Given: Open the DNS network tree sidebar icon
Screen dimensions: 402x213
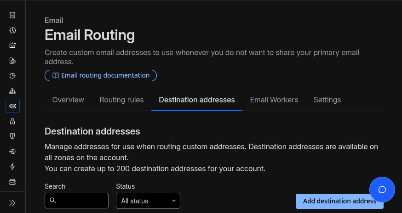Looking at the screenshot, I should 12,91.
